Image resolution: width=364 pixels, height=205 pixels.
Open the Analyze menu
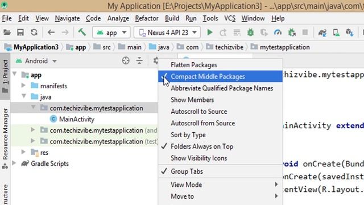118,18
